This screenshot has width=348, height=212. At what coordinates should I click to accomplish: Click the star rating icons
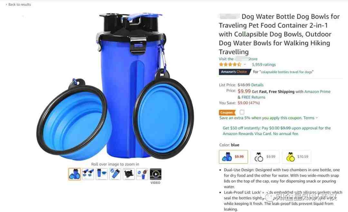point(230,64)
